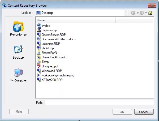Image resolution: width=159 pixels, height=121 pixels.
Task: Select the file name DocumentWithMacro.docm
Action: [x=59, y=39]
